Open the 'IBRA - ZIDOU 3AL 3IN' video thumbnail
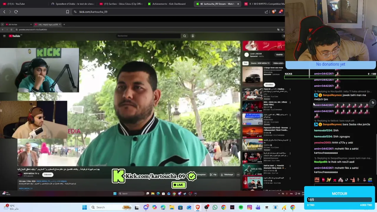 tap(252, 107)
